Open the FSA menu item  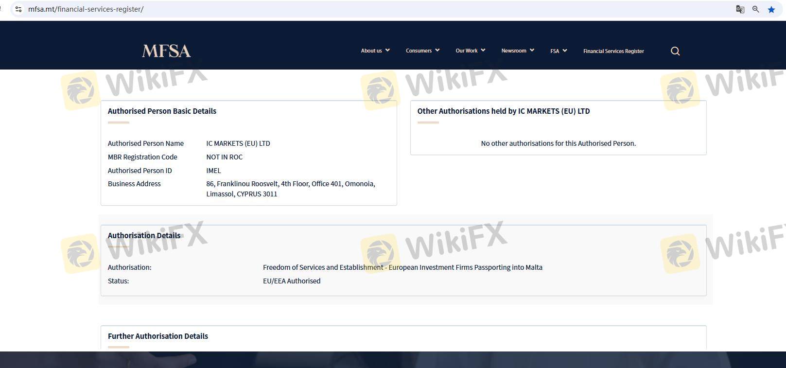coord(555,51)
